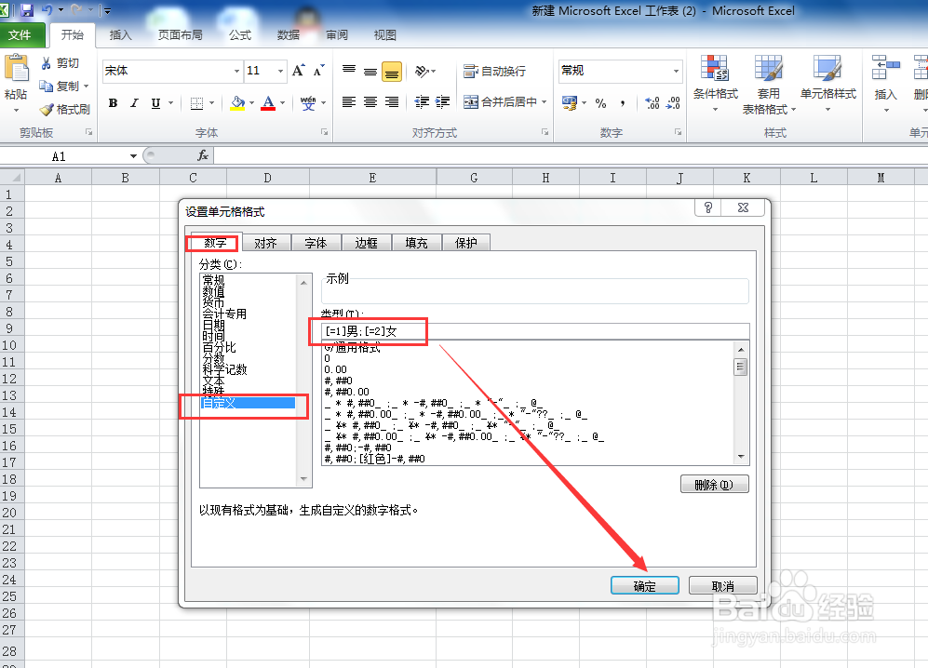Screen dimensions: 928x668
Task: Click the 类型 custom format input field
Action: 535,331
